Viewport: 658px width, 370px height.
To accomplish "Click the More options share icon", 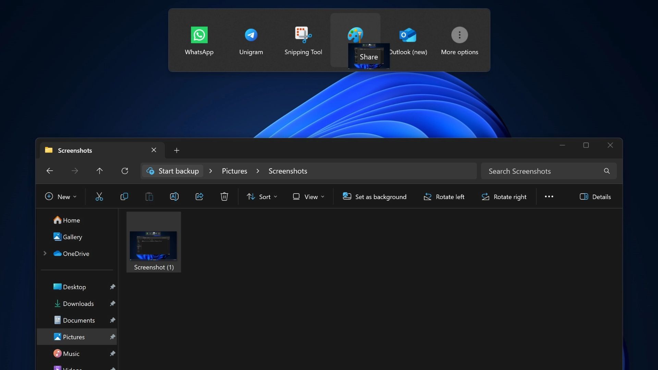I will click(x=460, y=35).
